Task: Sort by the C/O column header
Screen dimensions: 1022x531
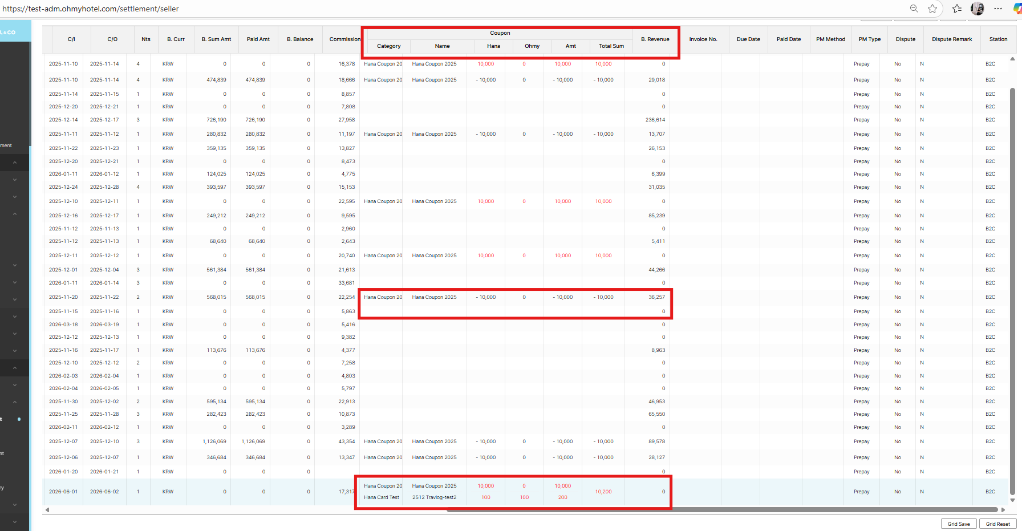Action: tap(112, 39)
